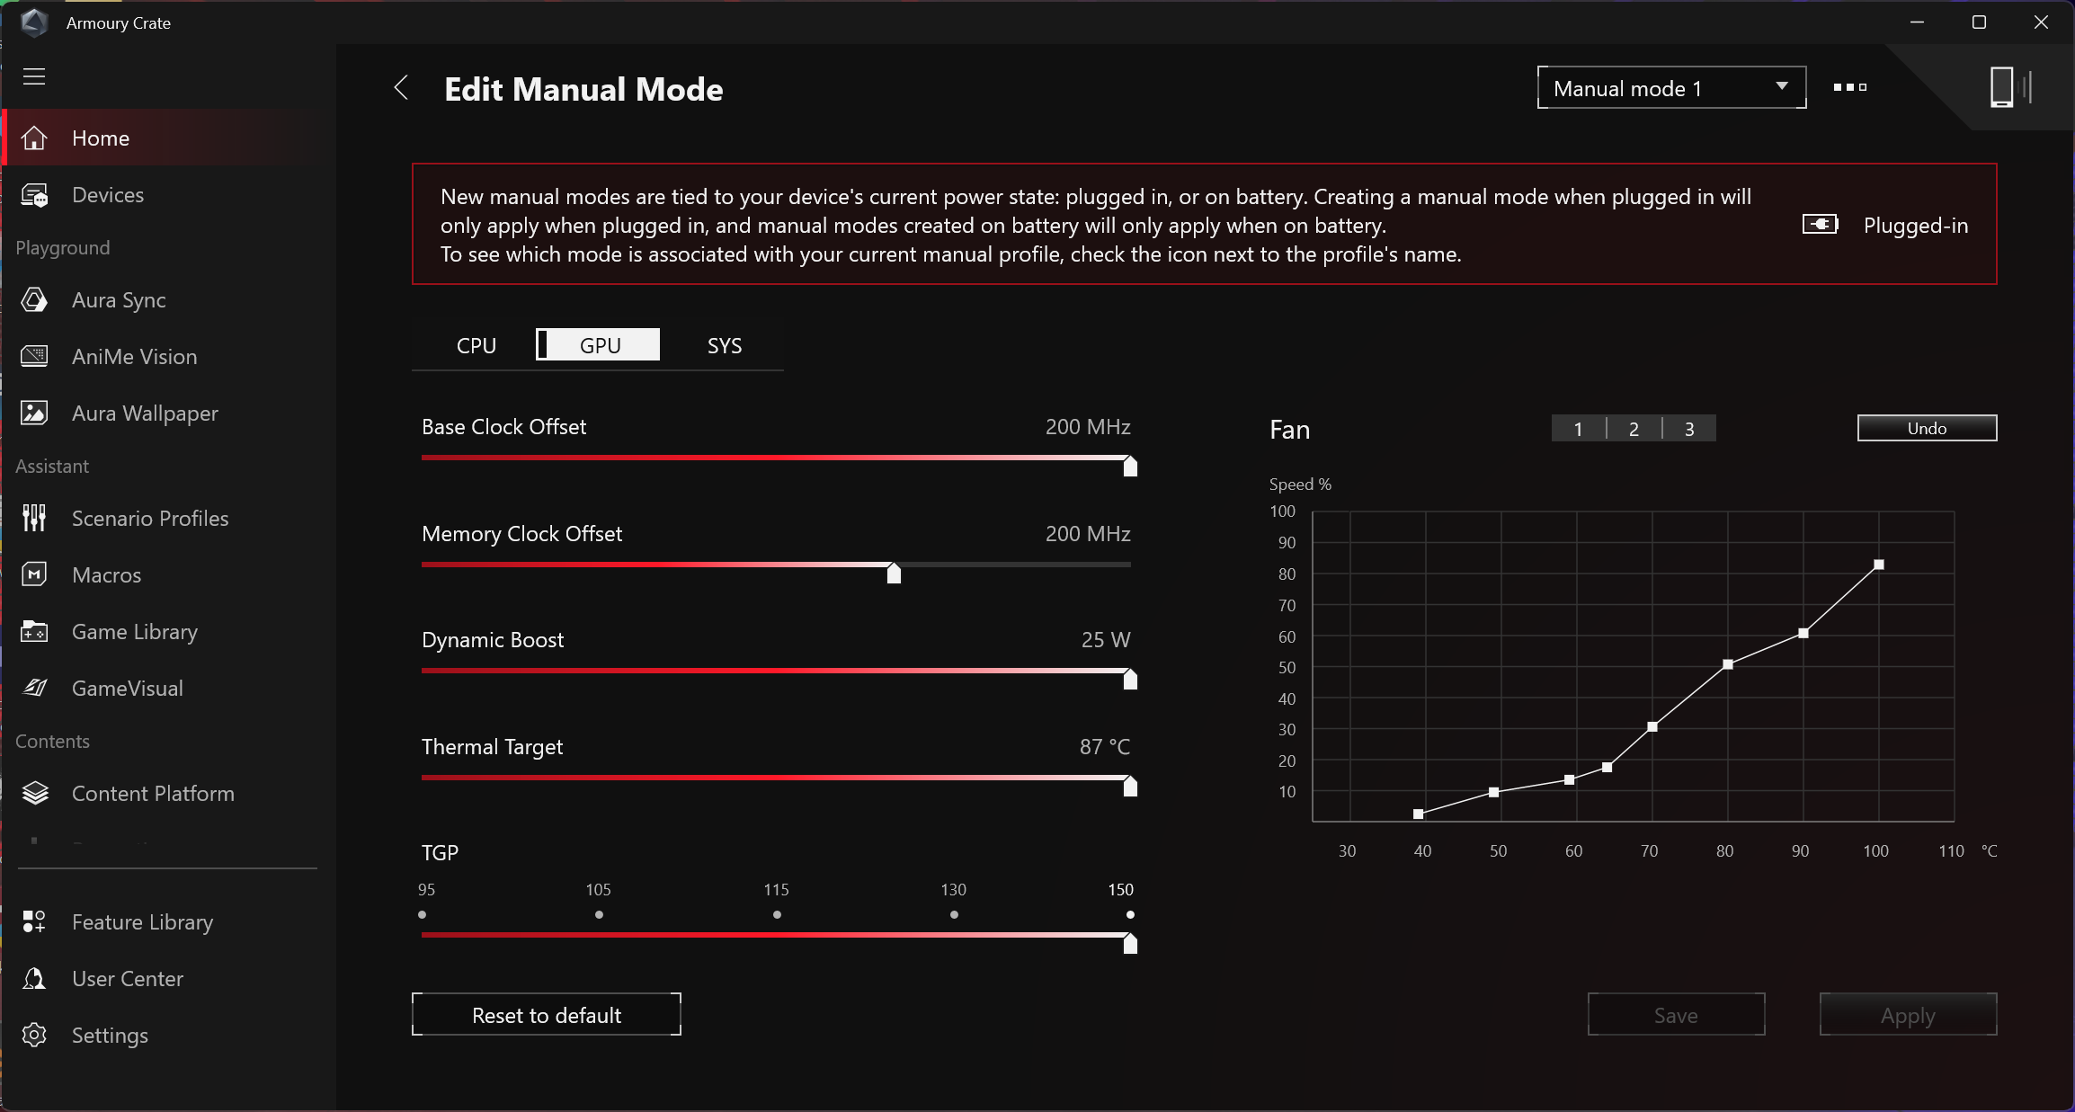Image resolution: width=2075 pixels, height=1112 pixels.
Task: Switch to the CPU tab
Action: (476, 346)
